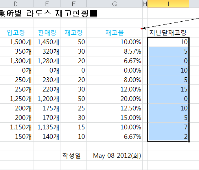Click the 재고량 header cell

[74, 33]
